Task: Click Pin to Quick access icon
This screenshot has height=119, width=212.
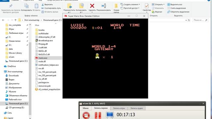Action: (x=11, y=6)
